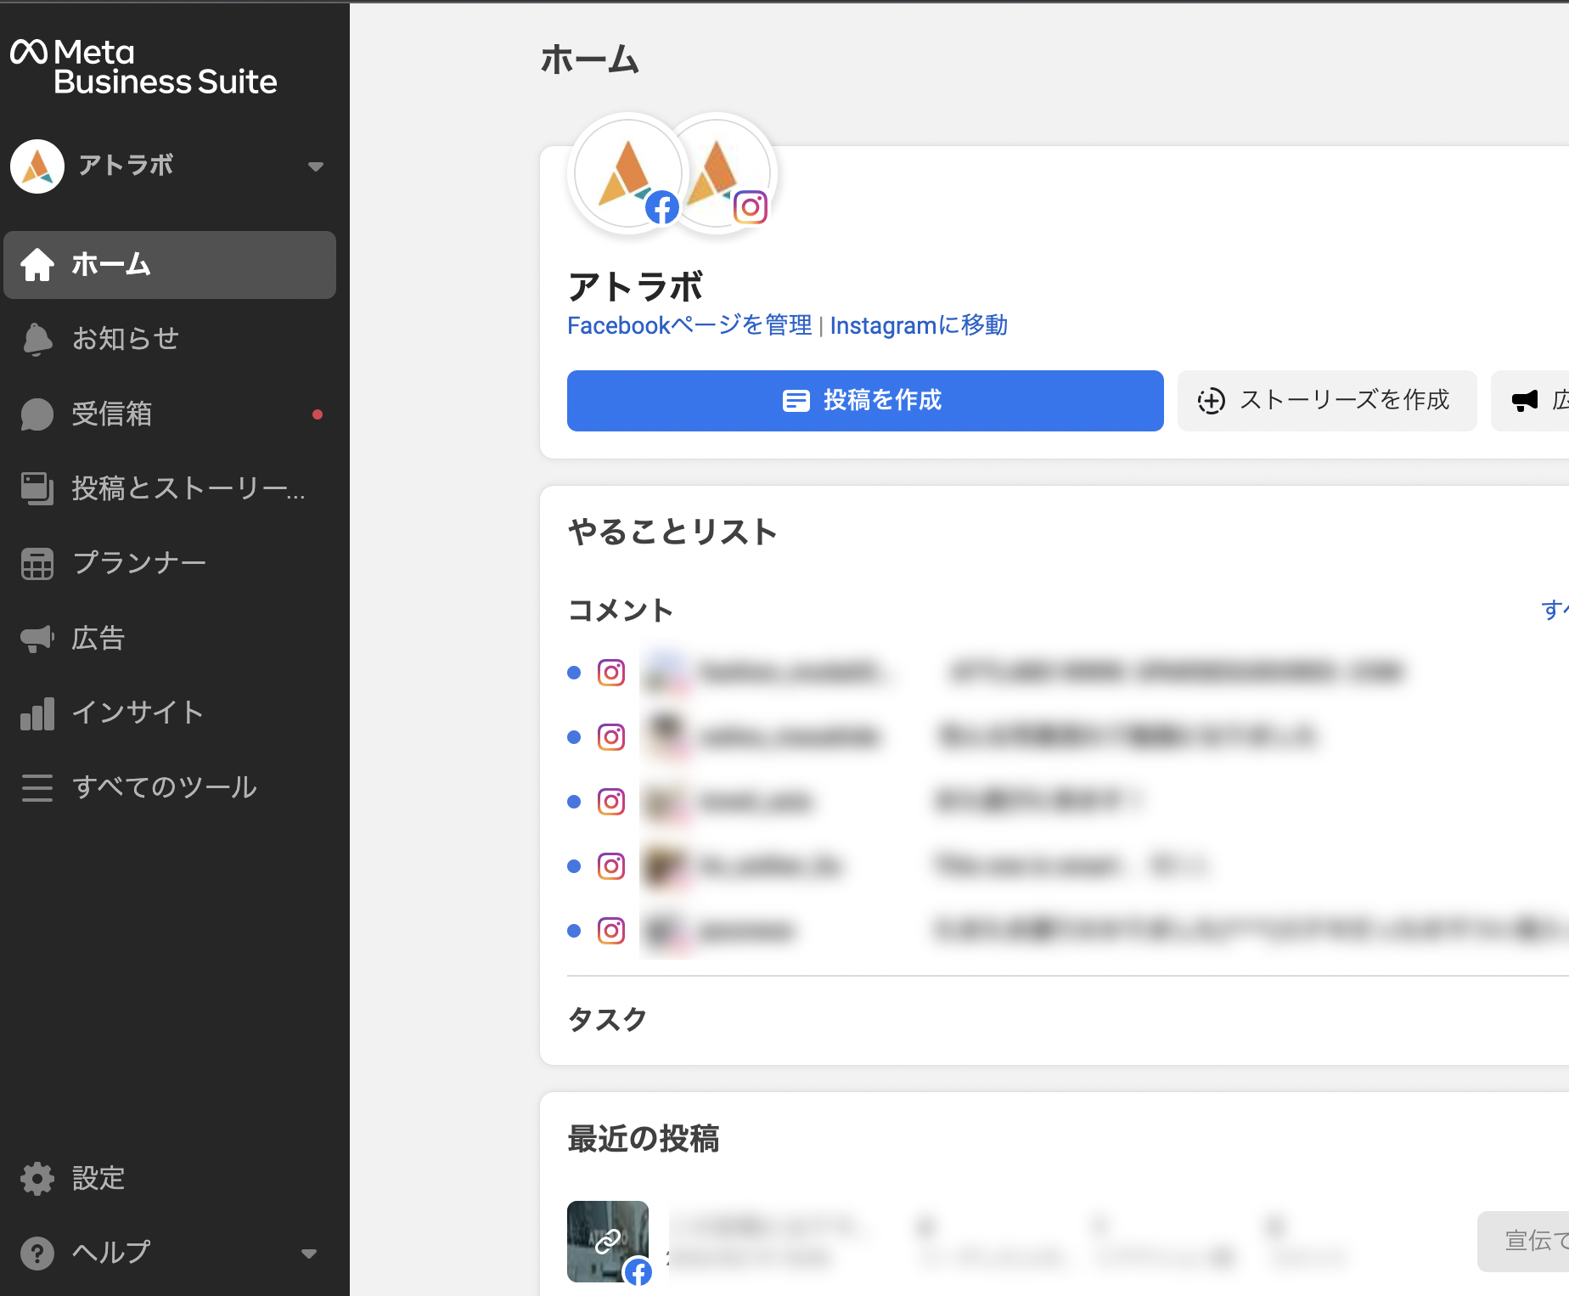1569x1296 pixels.
Task: Expand the ヘルプ dropdown arrow
Action: click(x=309, y=1254)
